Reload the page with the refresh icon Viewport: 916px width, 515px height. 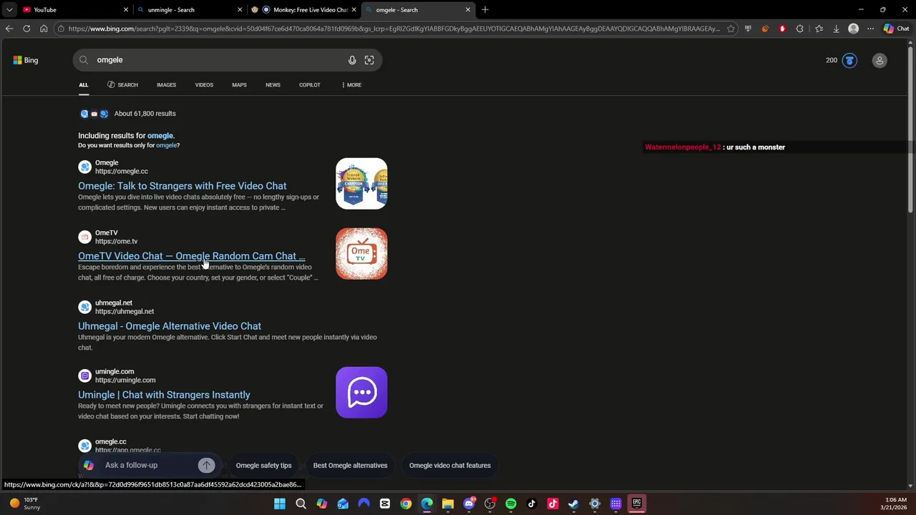tap(26, 29)
